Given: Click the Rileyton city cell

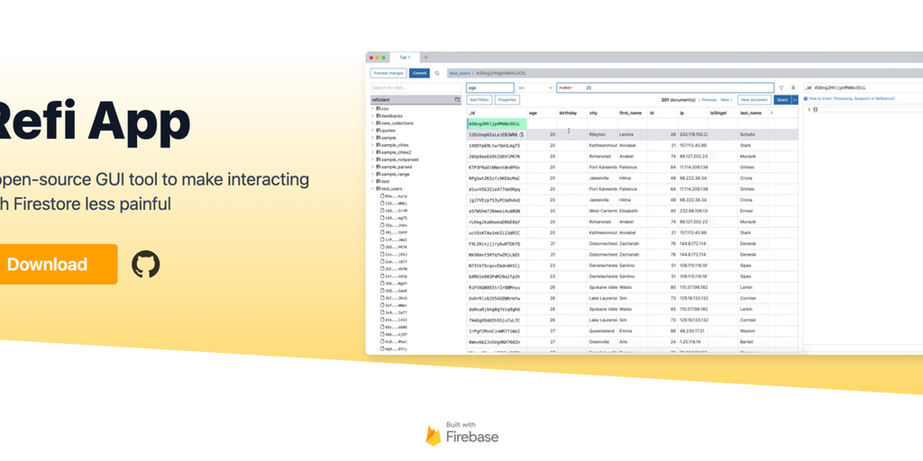Looking at the screenshot, I should tap(602, 135).
